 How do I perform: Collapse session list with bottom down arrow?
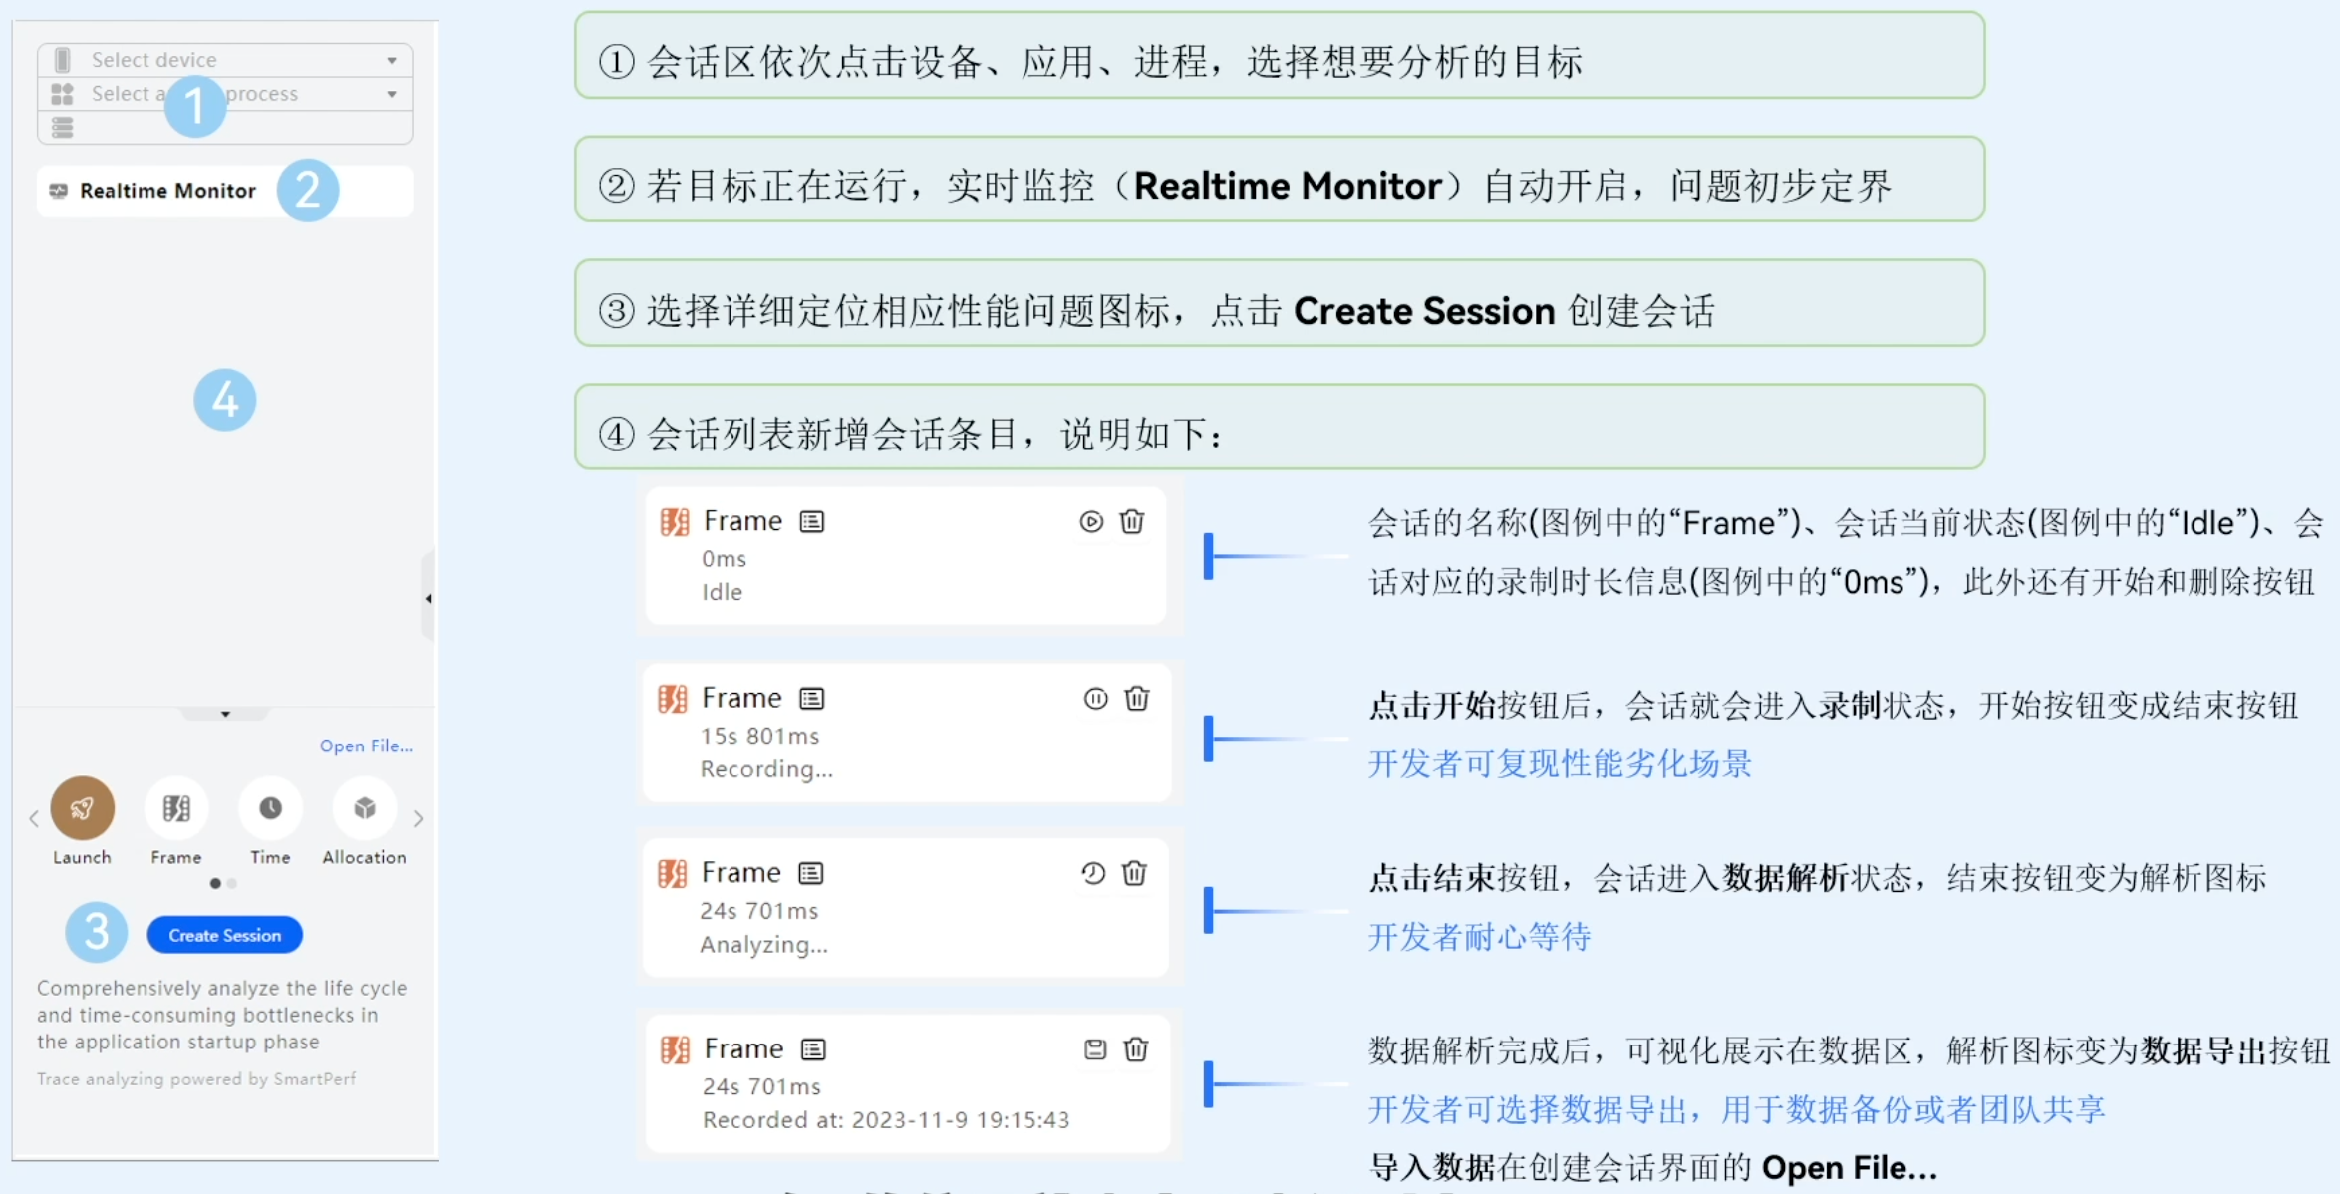click(x=225, y=714)
